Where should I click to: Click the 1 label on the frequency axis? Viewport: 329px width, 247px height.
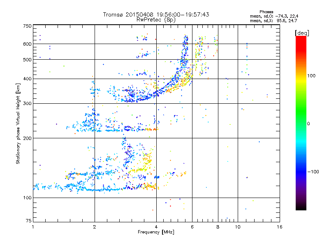[x=33, y=227]
